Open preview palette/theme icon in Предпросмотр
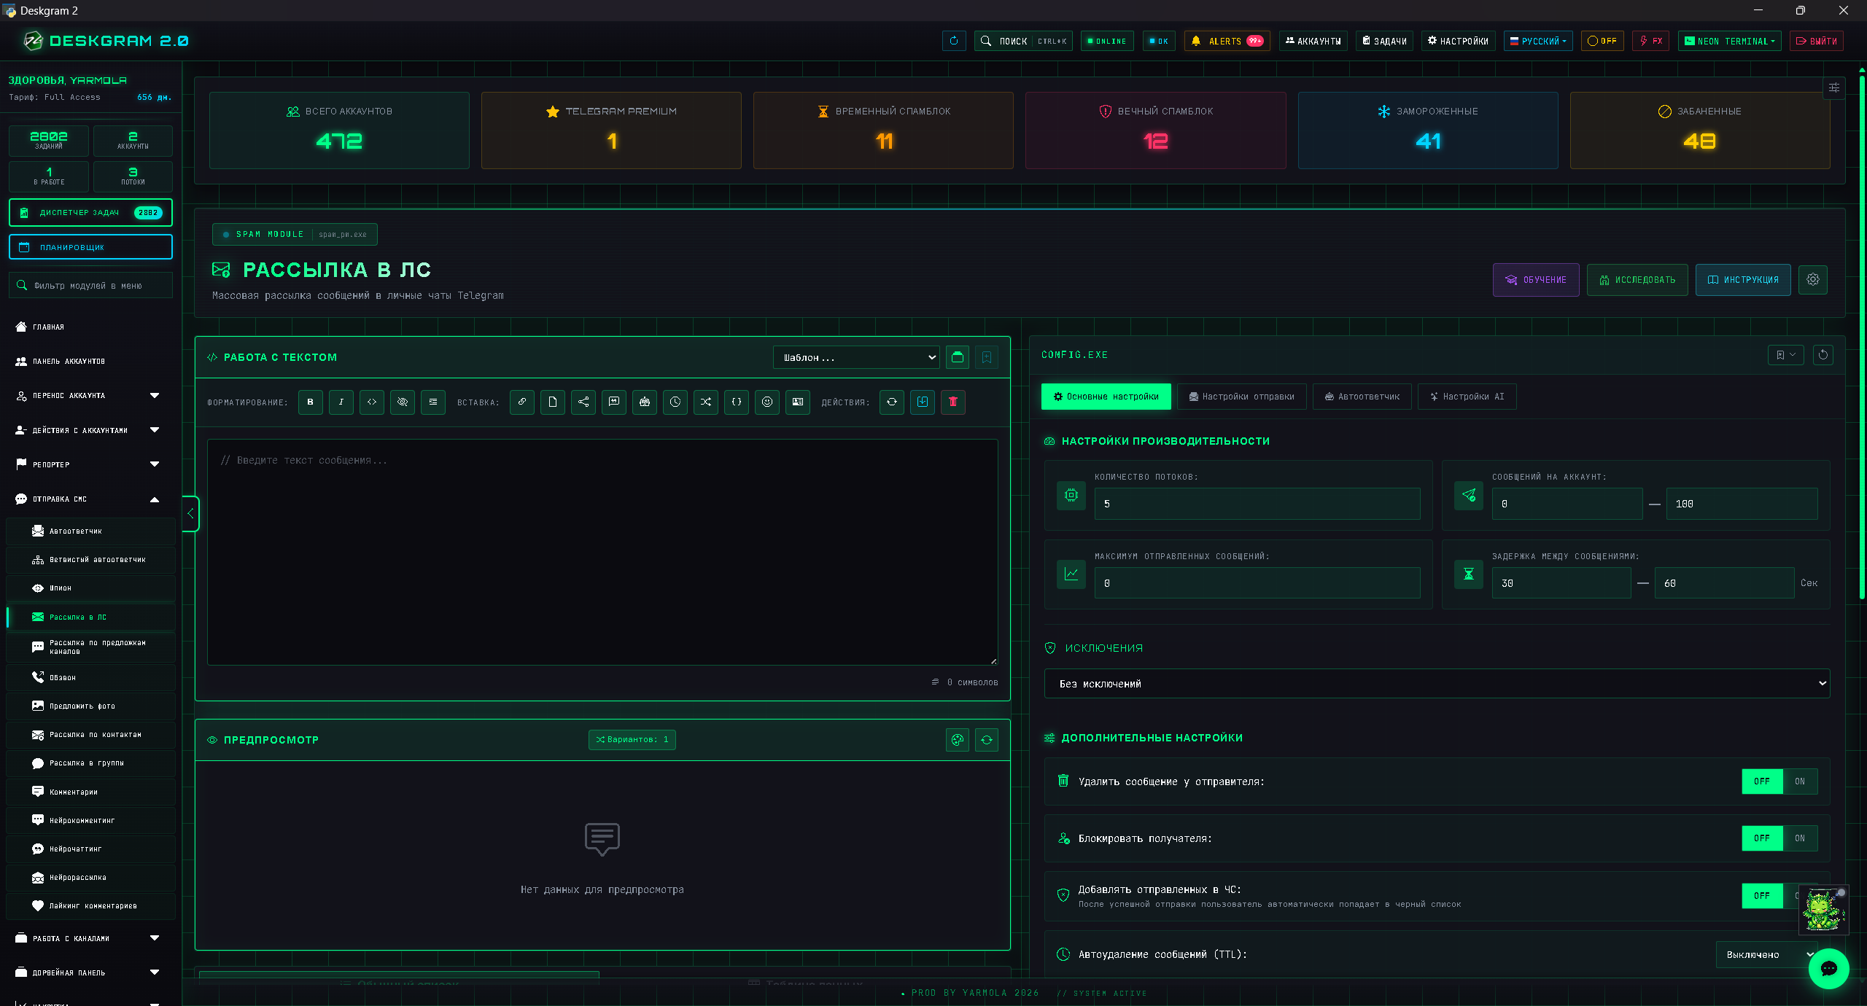This screenshot has width=1867, height=1006. click(958, 740)
